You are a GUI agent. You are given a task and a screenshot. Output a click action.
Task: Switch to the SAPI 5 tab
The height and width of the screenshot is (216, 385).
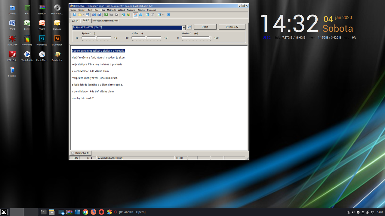[86, 20]
